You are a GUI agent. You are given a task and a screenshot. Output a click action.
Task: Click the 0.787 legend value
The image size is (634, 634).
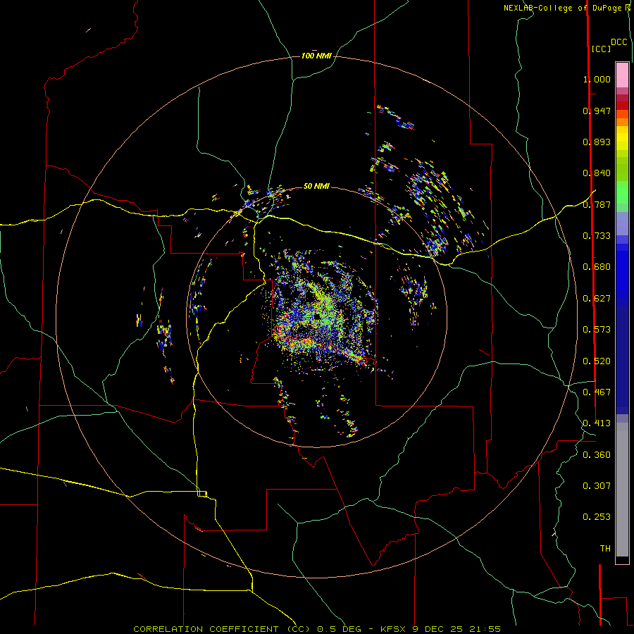[597, 204]
